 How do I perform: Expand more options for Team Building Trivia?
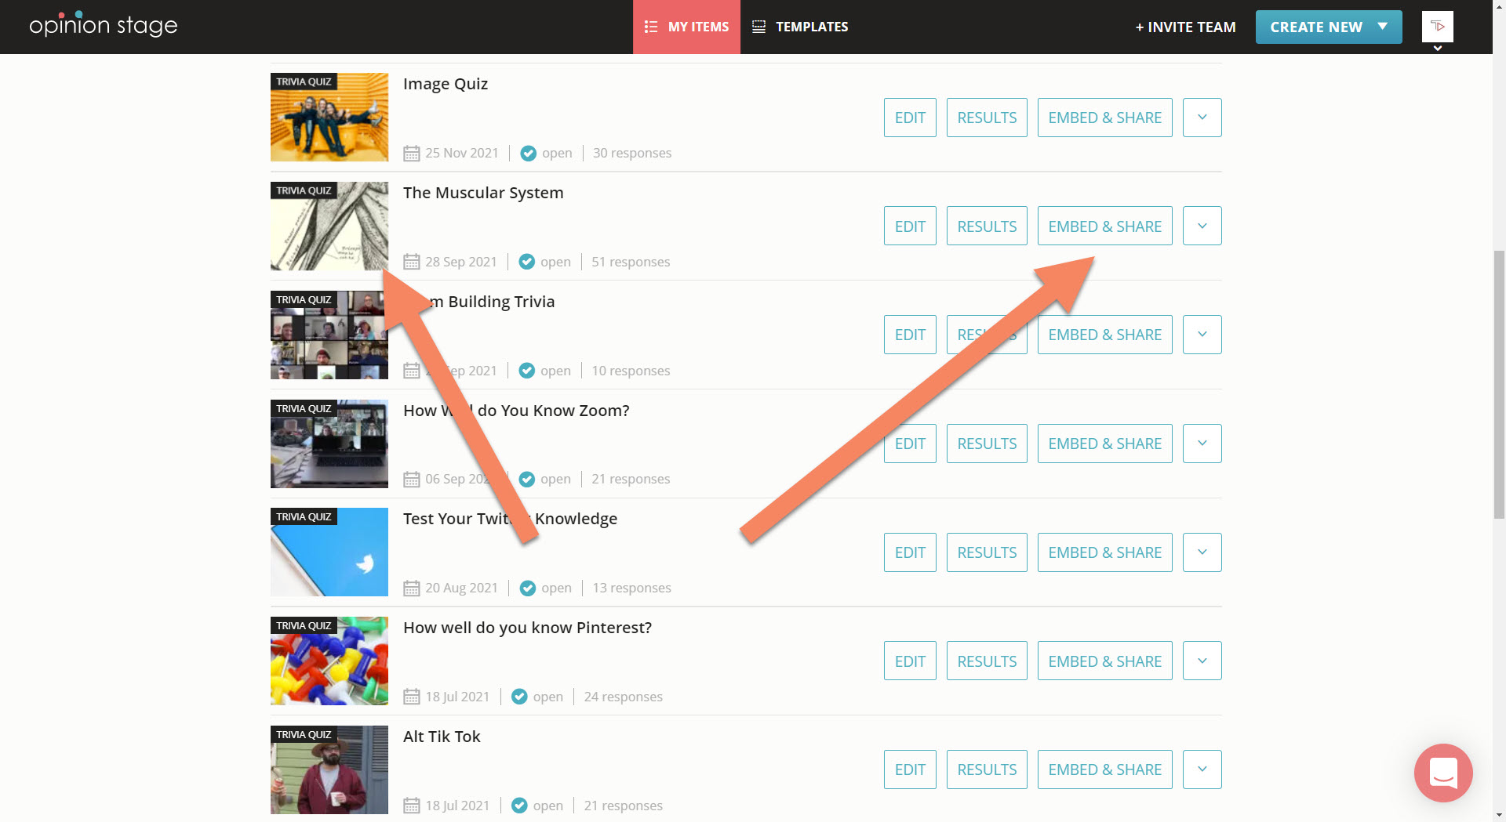[1202, 335]
